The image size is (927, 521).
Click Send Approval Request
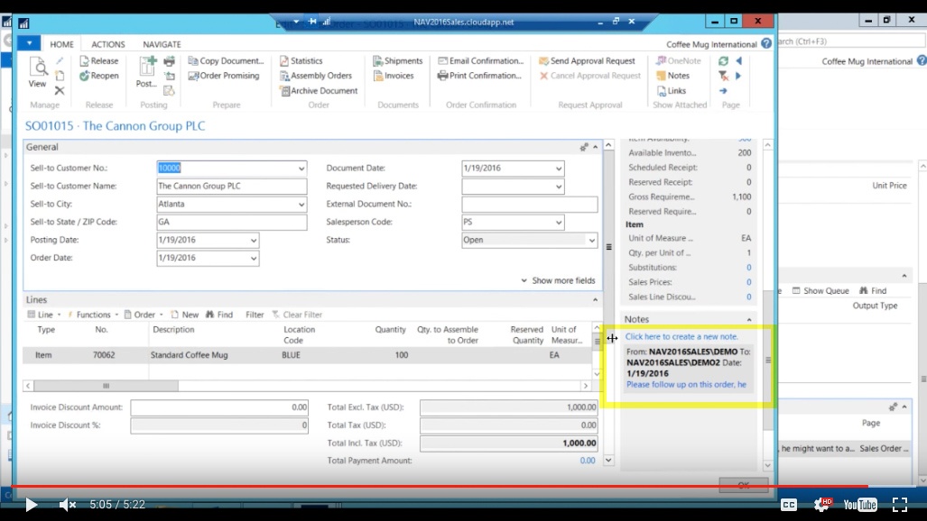click(x=587, y=60)
